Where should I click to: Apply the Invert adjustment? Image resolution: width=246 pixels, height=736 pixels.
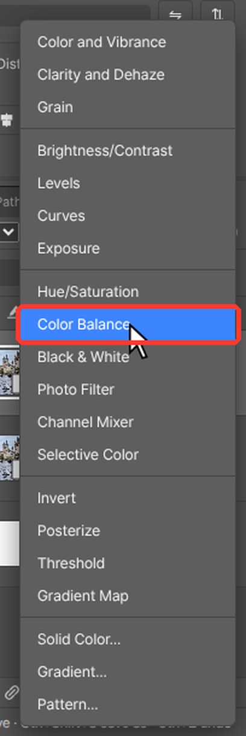point(128,498)
